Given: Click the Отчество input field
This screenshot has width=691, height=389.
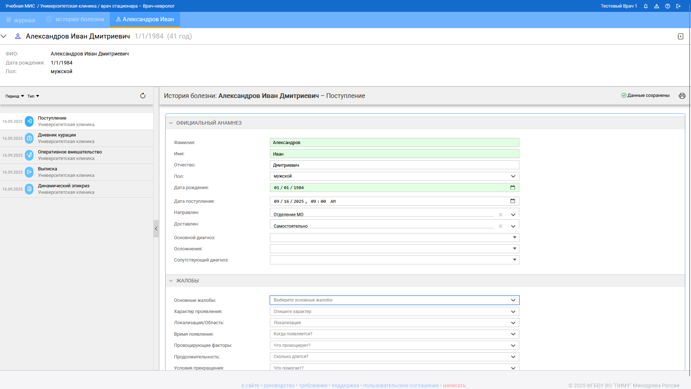Looking at the screenshot, I should [394, 165].
